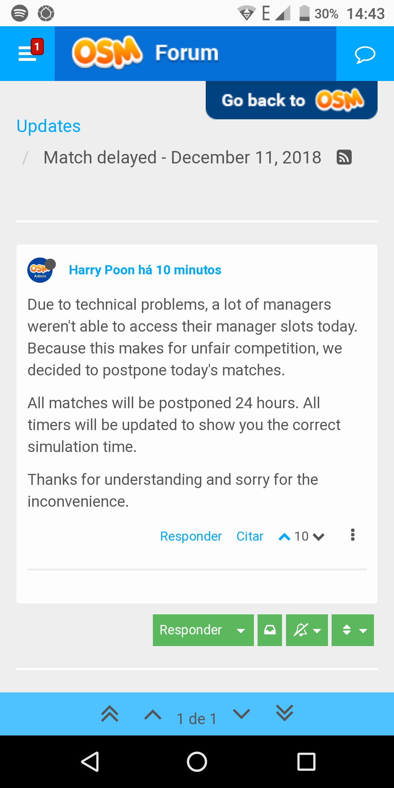Screen dimensions: 394x788
Task: Open the Updates category breadcrumb
Action: click(49, 126)
